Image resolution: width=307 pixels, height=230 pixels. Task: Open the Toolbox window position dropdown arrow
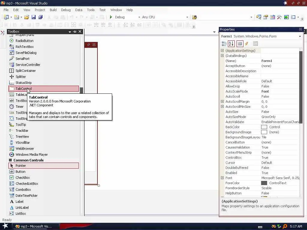70,32
